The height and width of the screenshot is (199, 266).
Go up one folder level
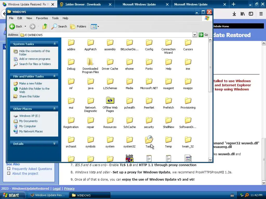click(45, 26)
